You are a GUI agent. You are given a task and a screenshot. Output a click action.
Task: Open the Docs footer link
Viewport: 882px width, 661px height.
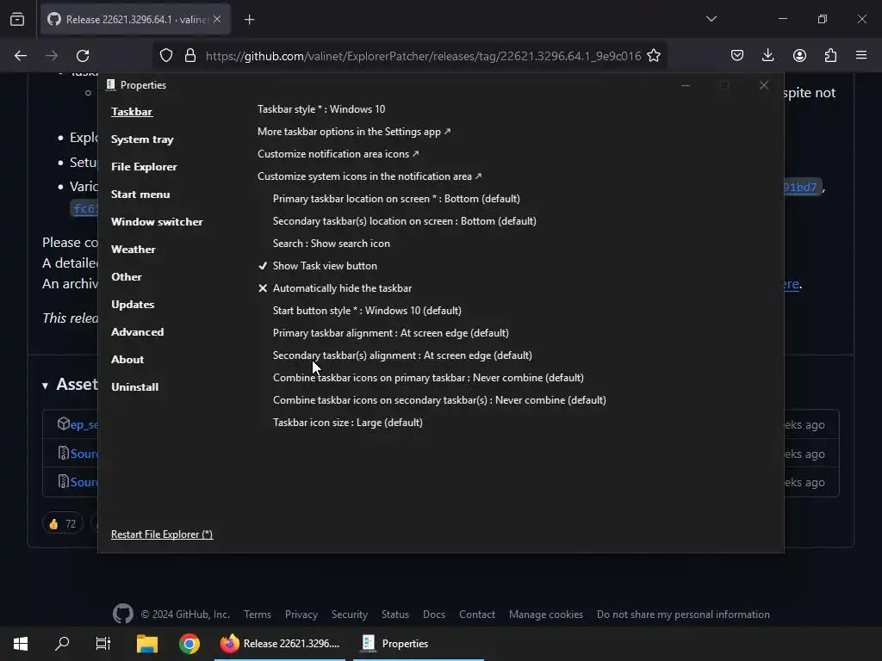click(434, 615)
